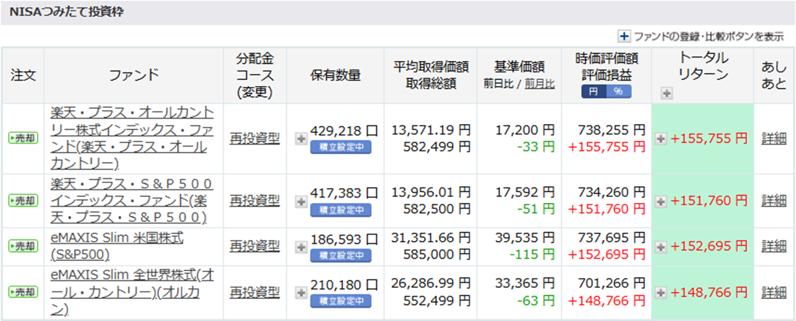Screen dimensions: 796x321
Task: Click 積立設定中 badge under 186,593 口
Action: [x=340, y=255]
